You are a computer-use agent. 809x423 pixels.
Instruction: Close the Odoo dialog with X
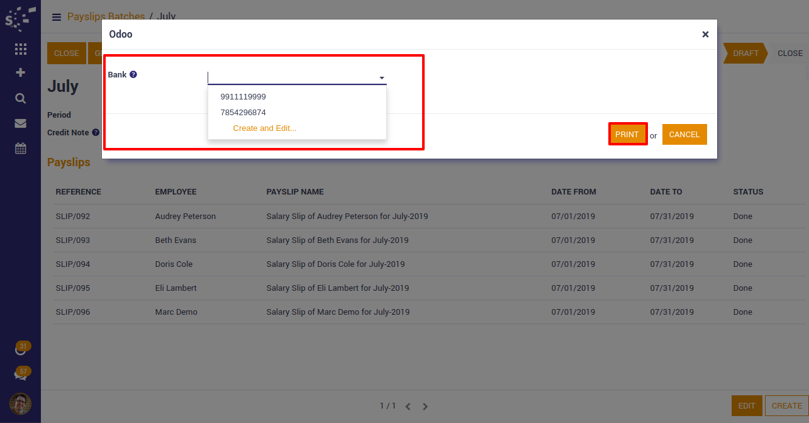pos(705,35)
